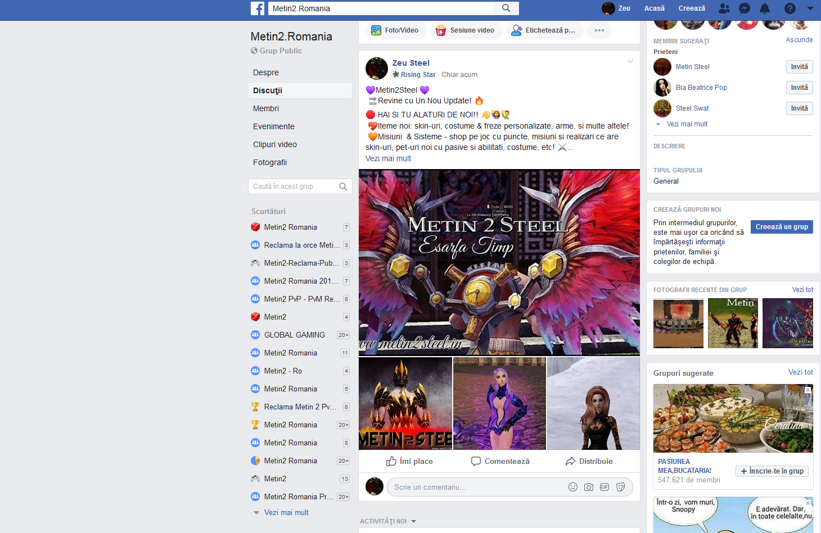
Task: Open Zeu Steel post author avatar
Action: [x=377, y=69]
